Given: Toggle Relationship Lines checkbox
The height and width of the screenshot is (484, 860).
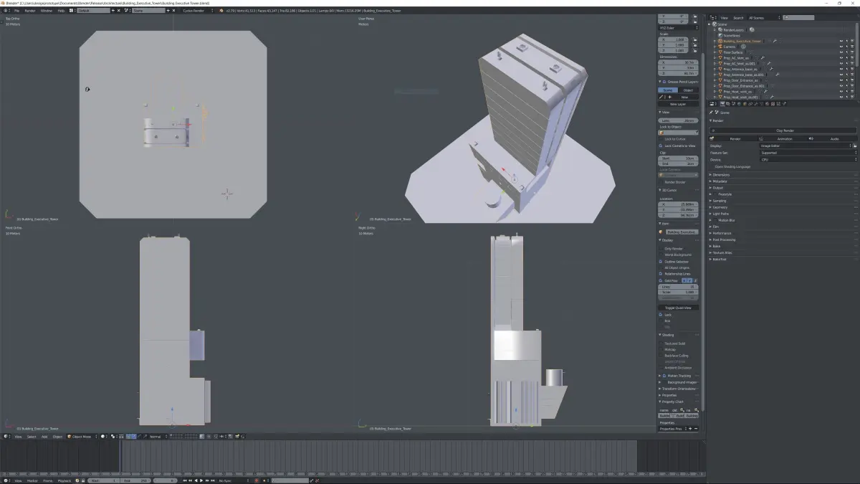Looking at the screenshot, I should click(661, 274).
